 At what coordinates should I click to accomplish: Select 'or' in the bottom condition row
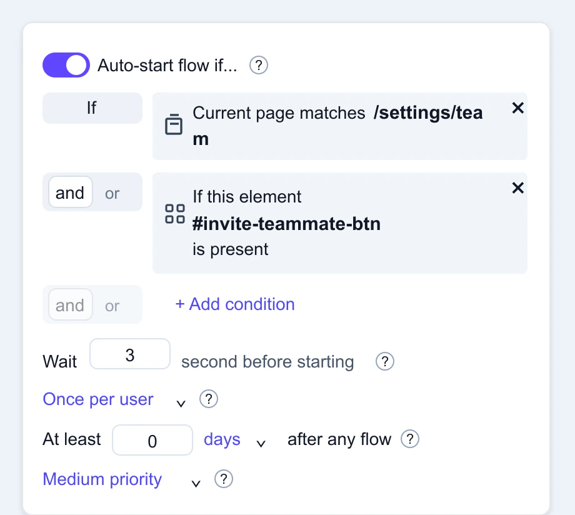(x=112, y=305)
